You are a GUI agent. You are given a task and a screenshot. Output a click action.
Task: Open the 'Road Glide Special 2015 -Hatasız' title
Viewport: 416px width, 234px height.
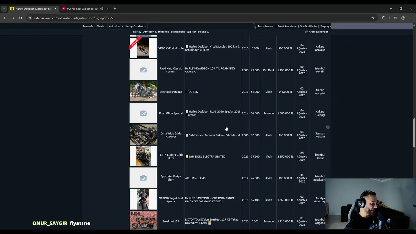[x=213, y=113]
